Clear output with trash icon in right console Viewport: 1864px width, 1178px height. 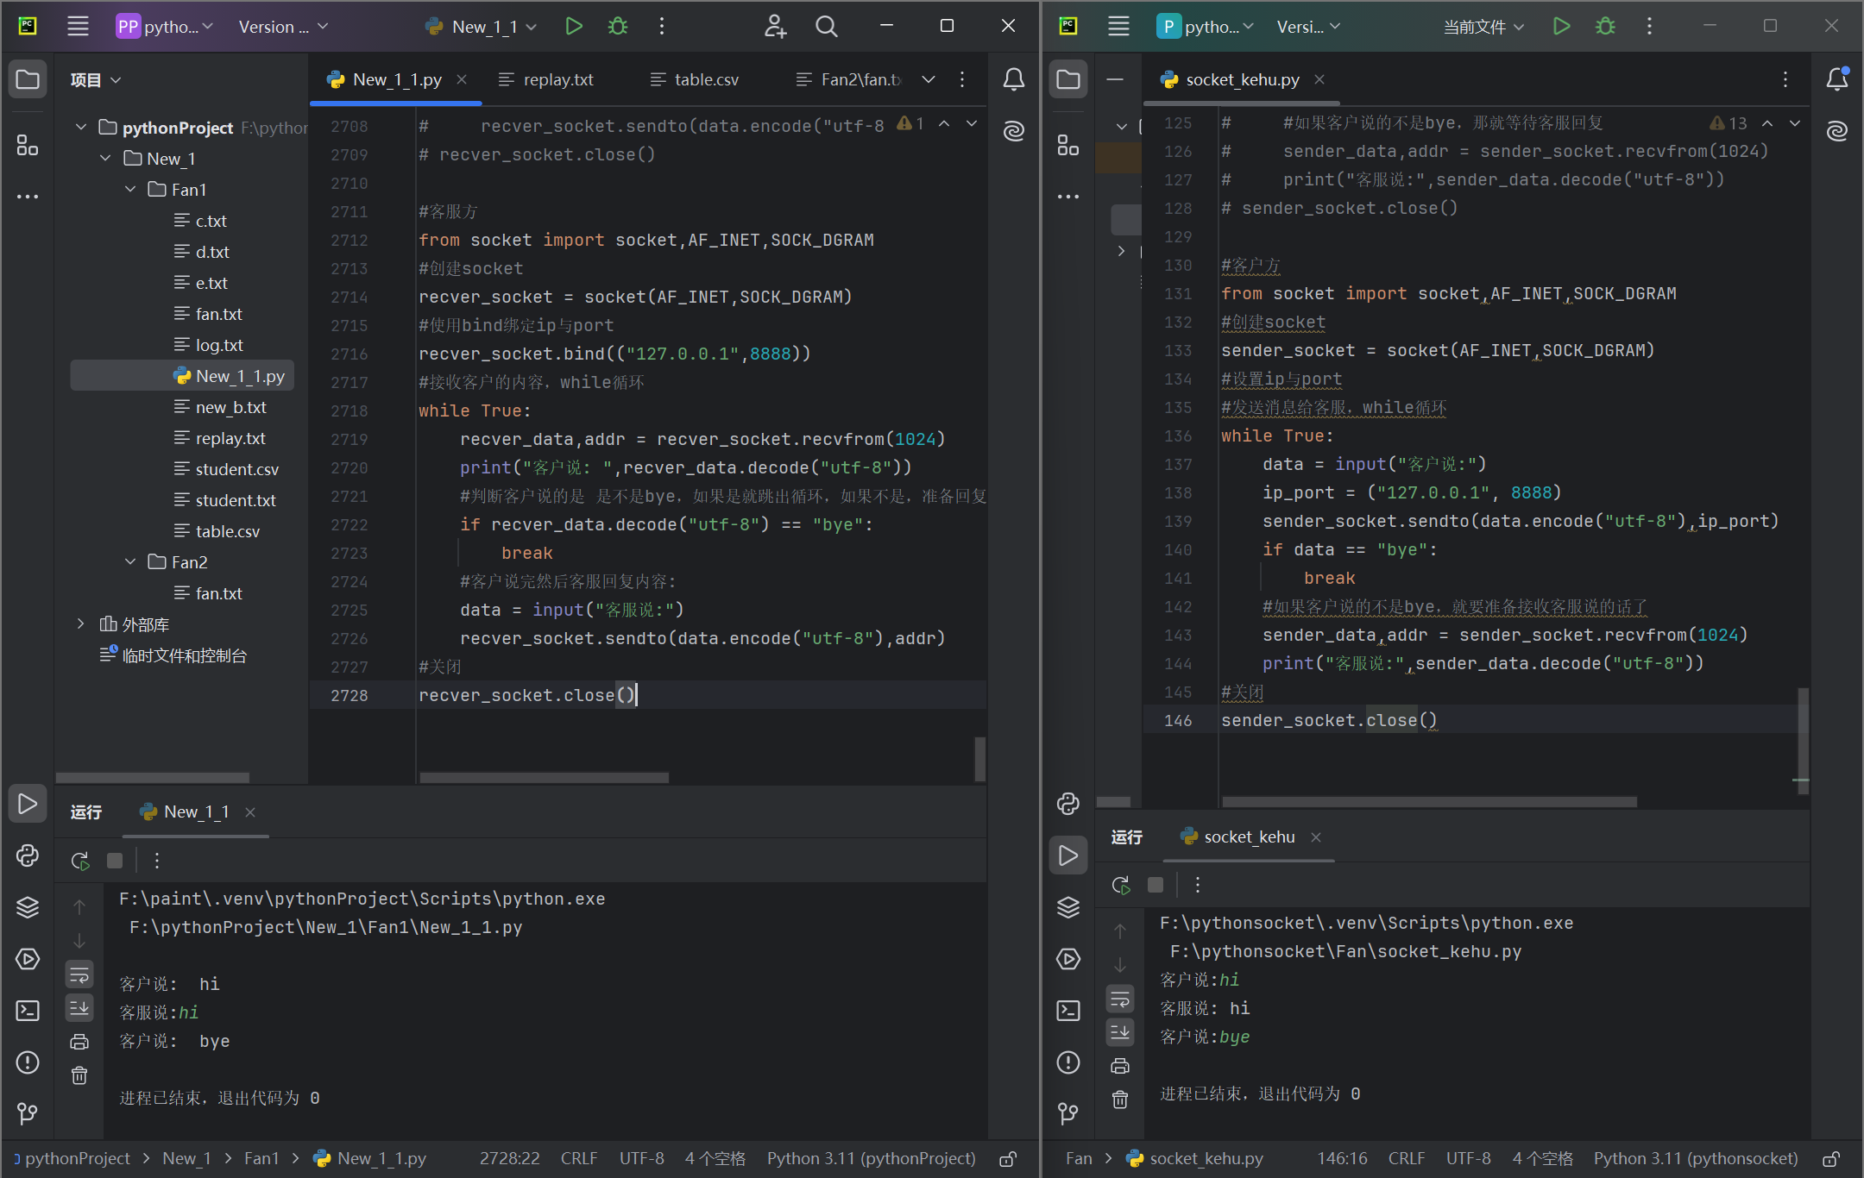pos(1120,1100)
